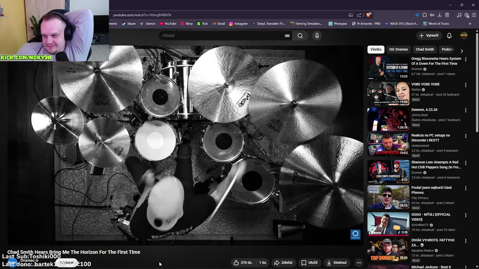Click the music note media control icon
This screenshot has height=269, width=479.
(459, 15)
